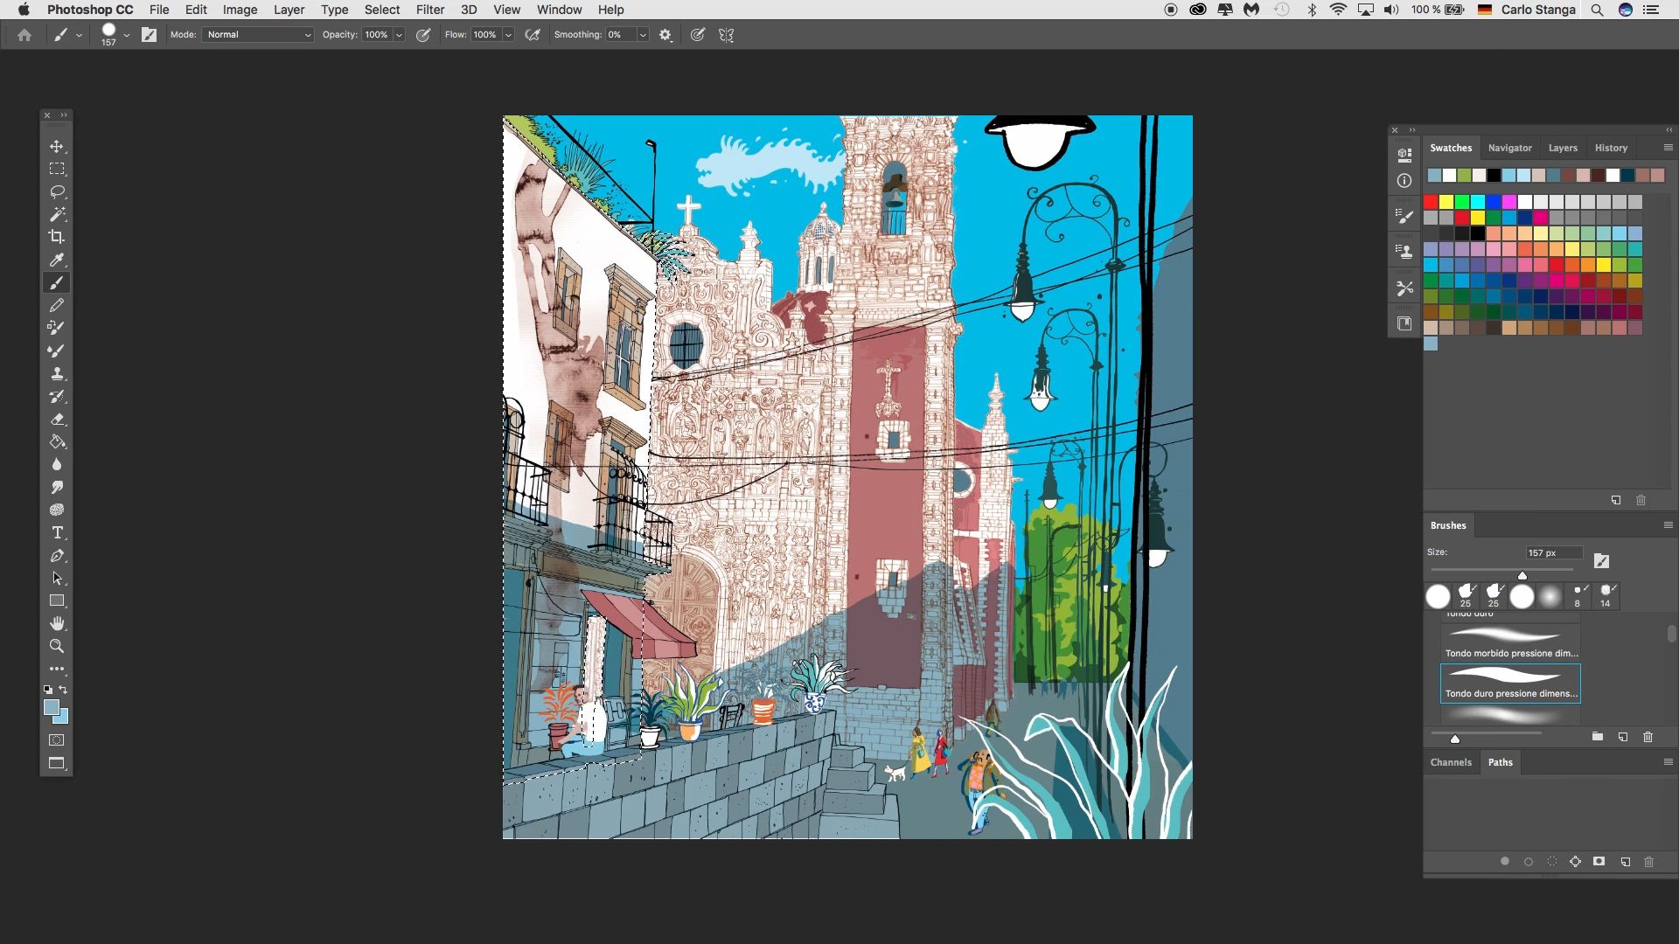
Task: Go to Home screen icon in options bar
Action: click(x=24, y=35)
